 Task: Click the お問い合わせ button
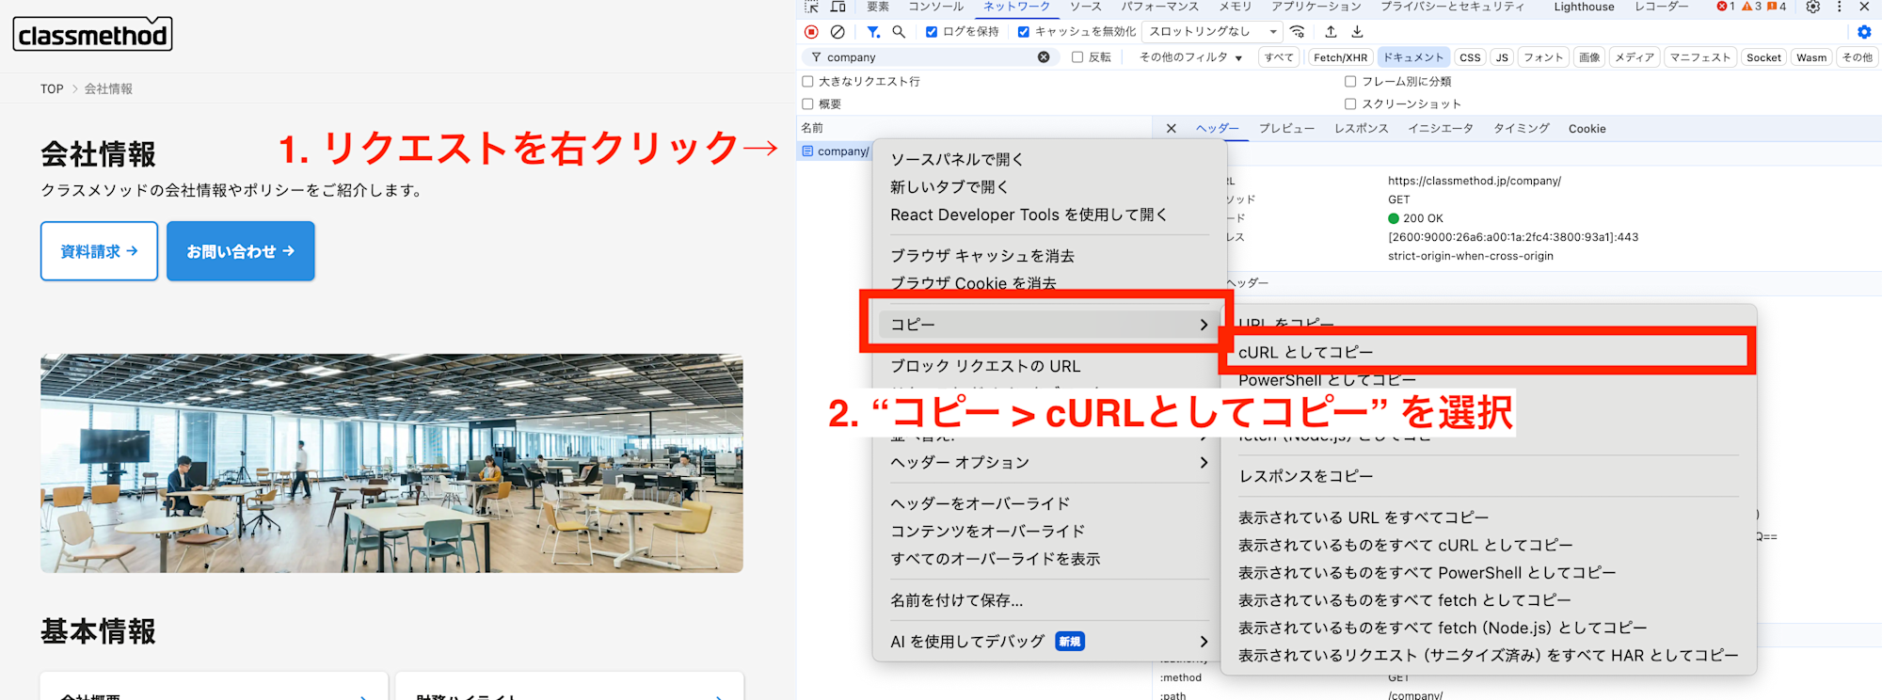[241, 251]
